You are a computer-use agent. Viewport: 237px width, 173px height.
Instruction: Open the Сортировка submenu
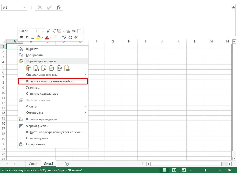53,112
